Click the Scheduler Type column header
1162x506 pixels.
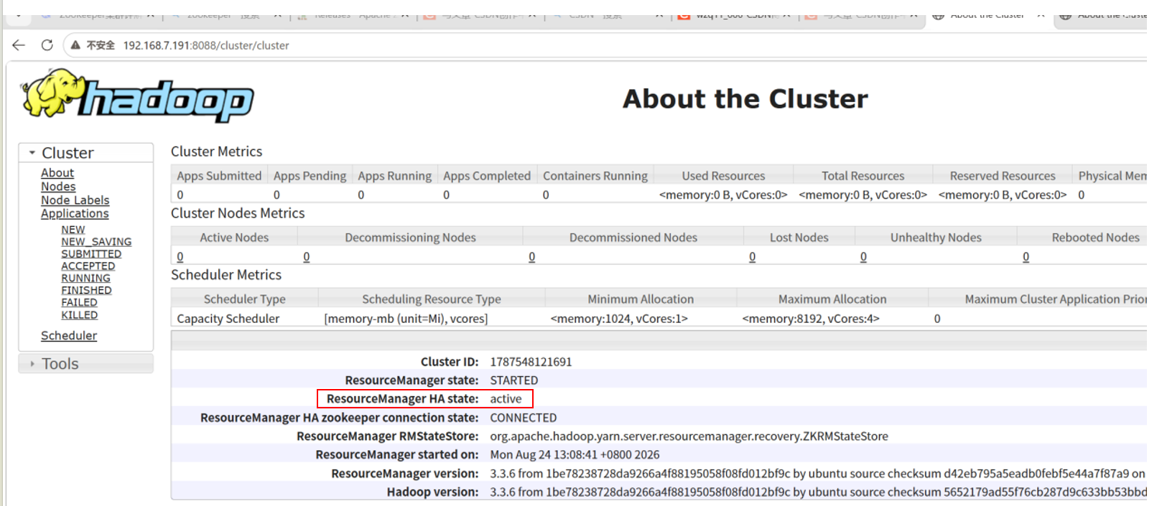tap(245, 299)
